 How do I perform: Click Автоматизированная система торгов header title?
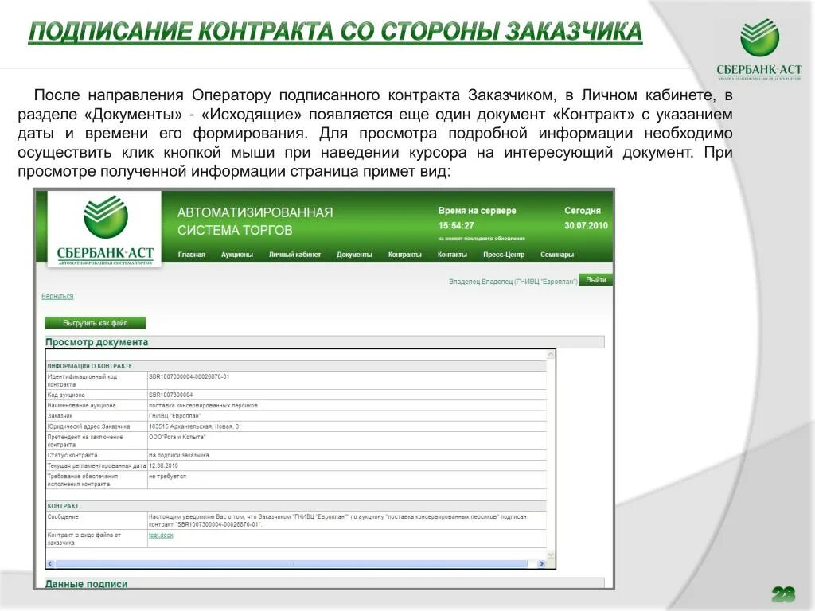click(x=255, y=221)
